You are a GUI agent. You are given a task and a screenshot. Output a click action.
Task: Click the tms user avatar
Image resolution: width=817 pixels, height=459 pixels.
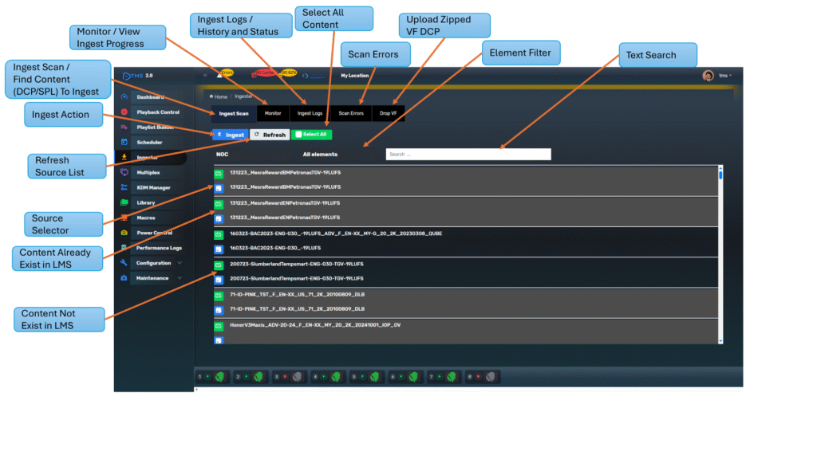coord(708,76)
